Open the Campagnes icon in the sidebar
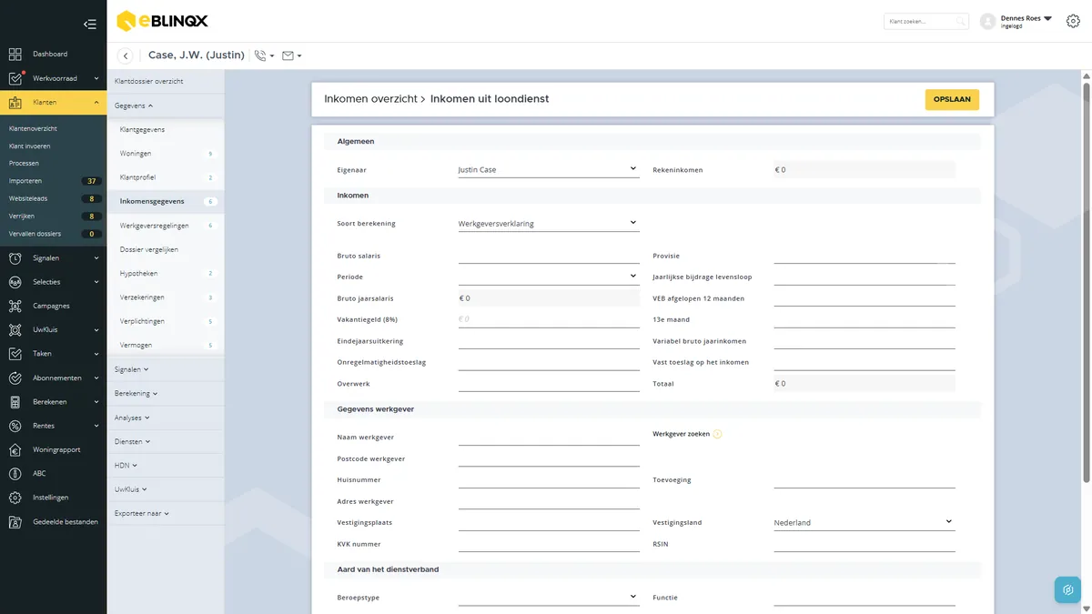1092x614 pixels. click(15, 306)
